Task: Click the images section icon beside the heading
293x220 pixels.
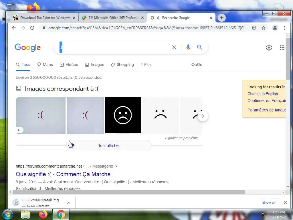Action: 19,88
